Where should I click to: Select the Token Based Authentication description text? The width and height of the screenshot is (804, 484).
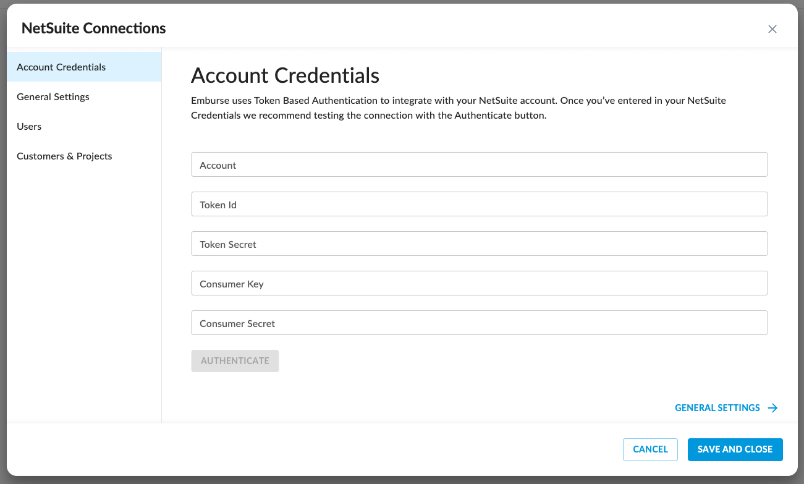459,108
